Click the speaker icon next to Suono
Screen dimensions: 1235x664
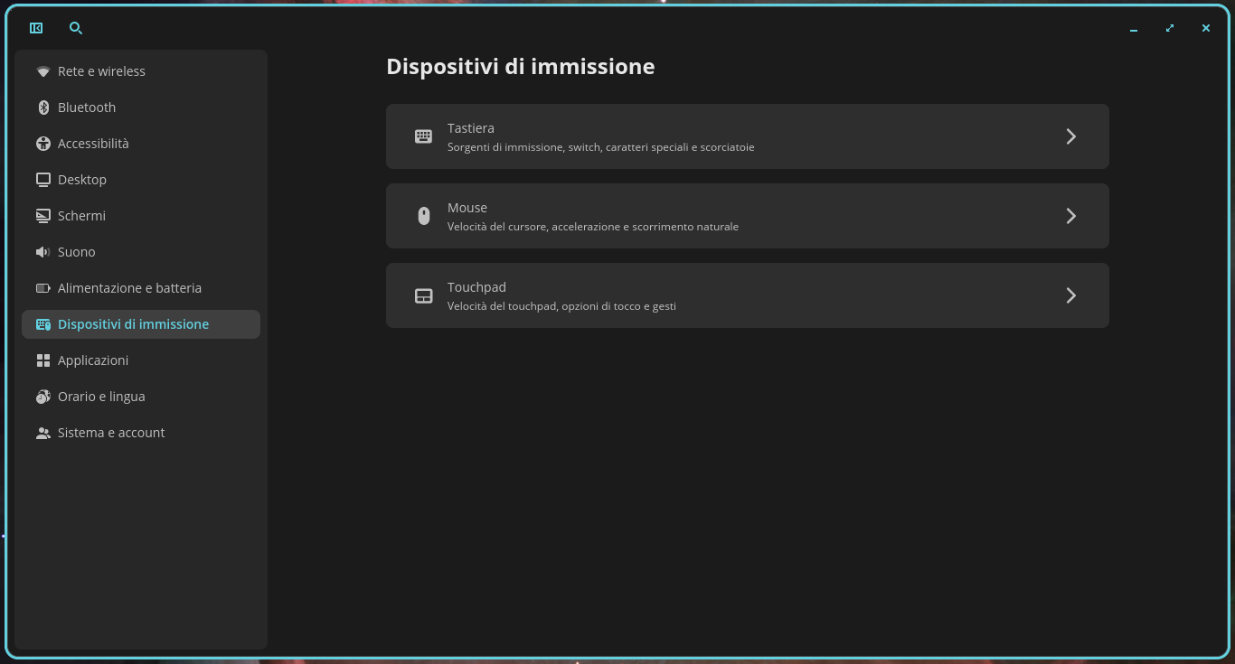coord(42,252)
